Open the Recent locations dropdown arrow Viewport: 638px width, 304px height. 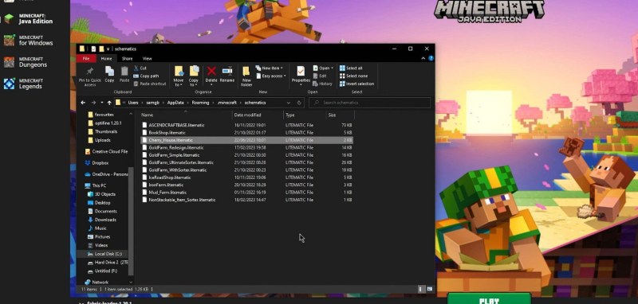coord(102,103)
